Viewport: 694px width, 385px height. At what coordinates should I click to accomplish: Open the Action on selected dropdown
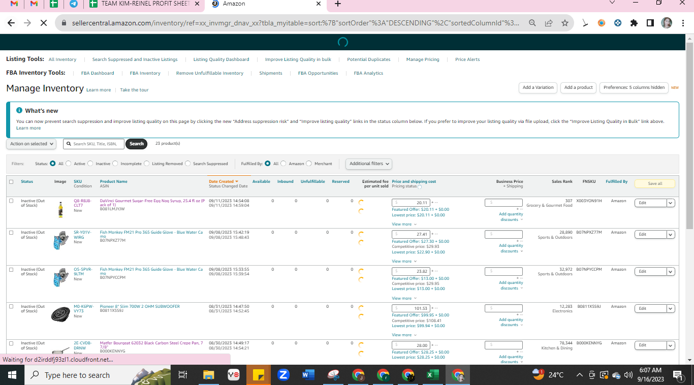tap(31, 144)
